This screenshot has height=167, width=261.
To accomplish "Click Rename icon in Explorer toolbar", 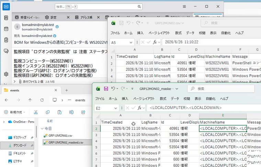I will [x=71, y=112].
